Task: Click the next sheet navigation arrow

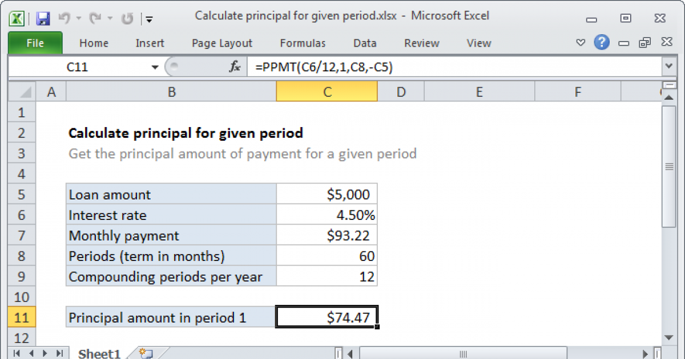Action: tap(45, 353)
